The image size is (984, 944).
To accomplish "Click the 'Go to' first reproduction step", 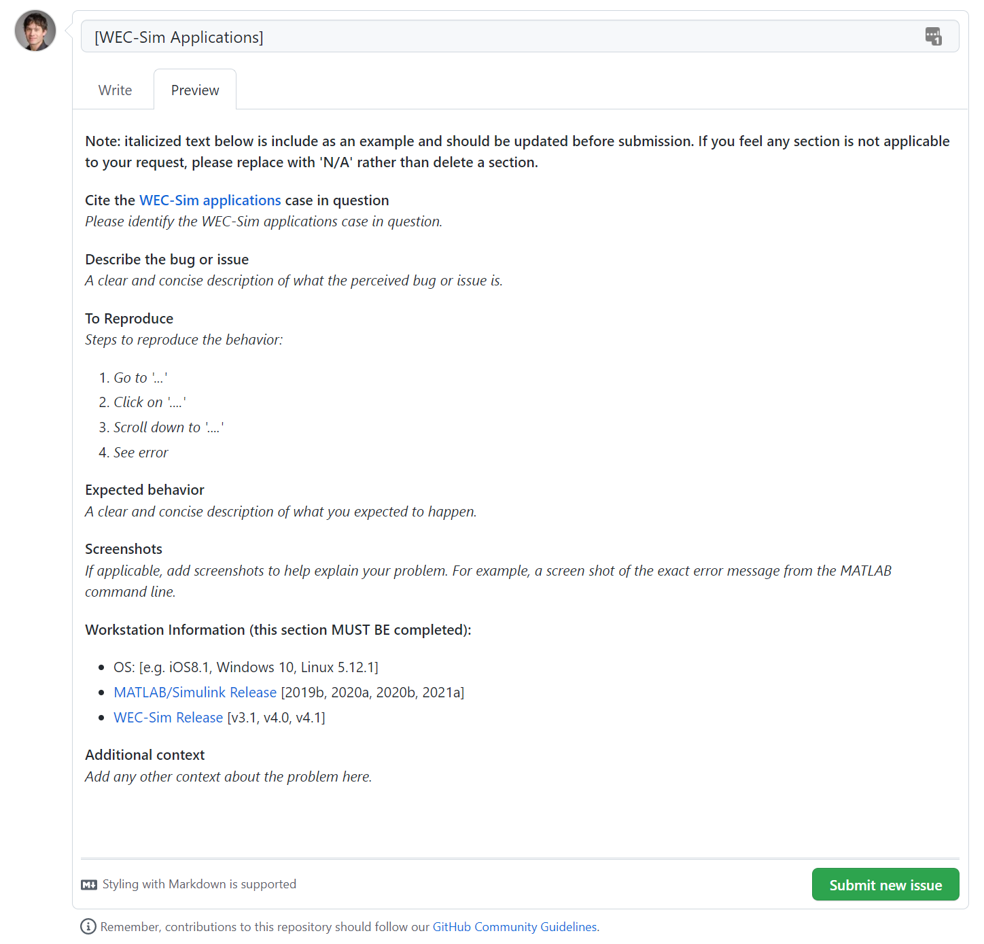I will coord(133,377).
